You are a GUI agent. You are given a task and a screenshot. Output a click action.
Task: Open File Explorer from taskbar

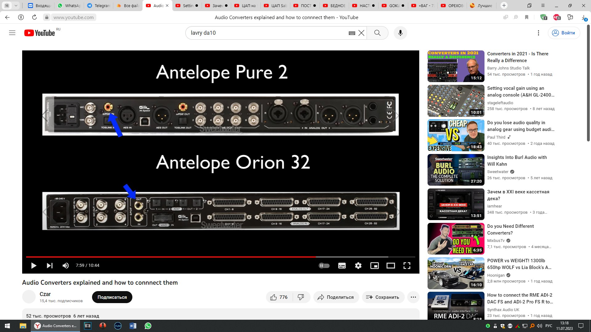click(23, 326)
